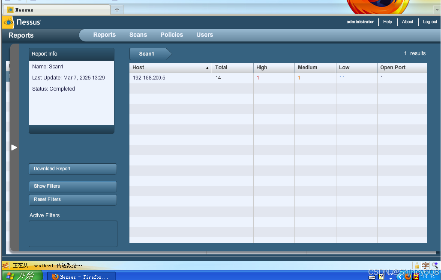Go to the Users tab
Image resolution: width=441 pixels, height=280 pixels.
(x=204, y=35)
